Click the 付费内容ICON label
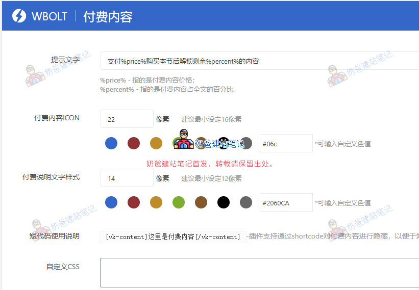This screenshot has height=290, width=419. click(x=57, y=118)
